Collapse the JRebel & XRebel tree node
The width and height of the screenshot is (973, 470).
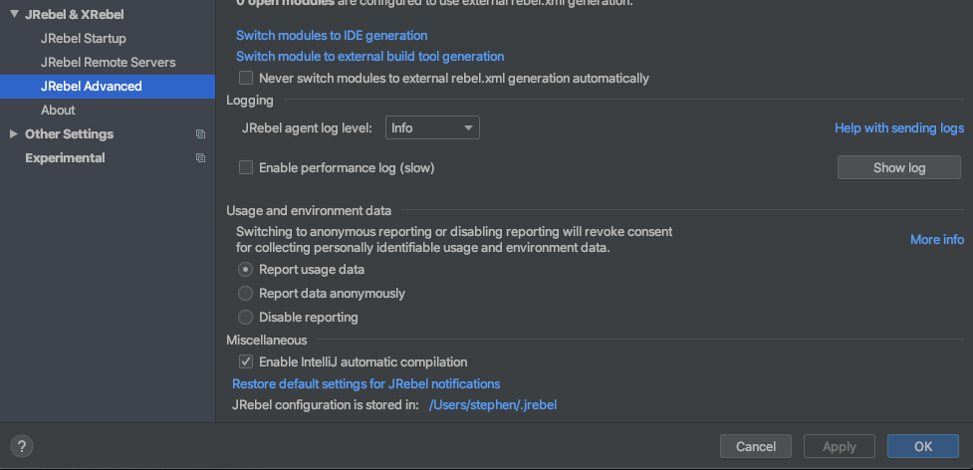point(14,15)
